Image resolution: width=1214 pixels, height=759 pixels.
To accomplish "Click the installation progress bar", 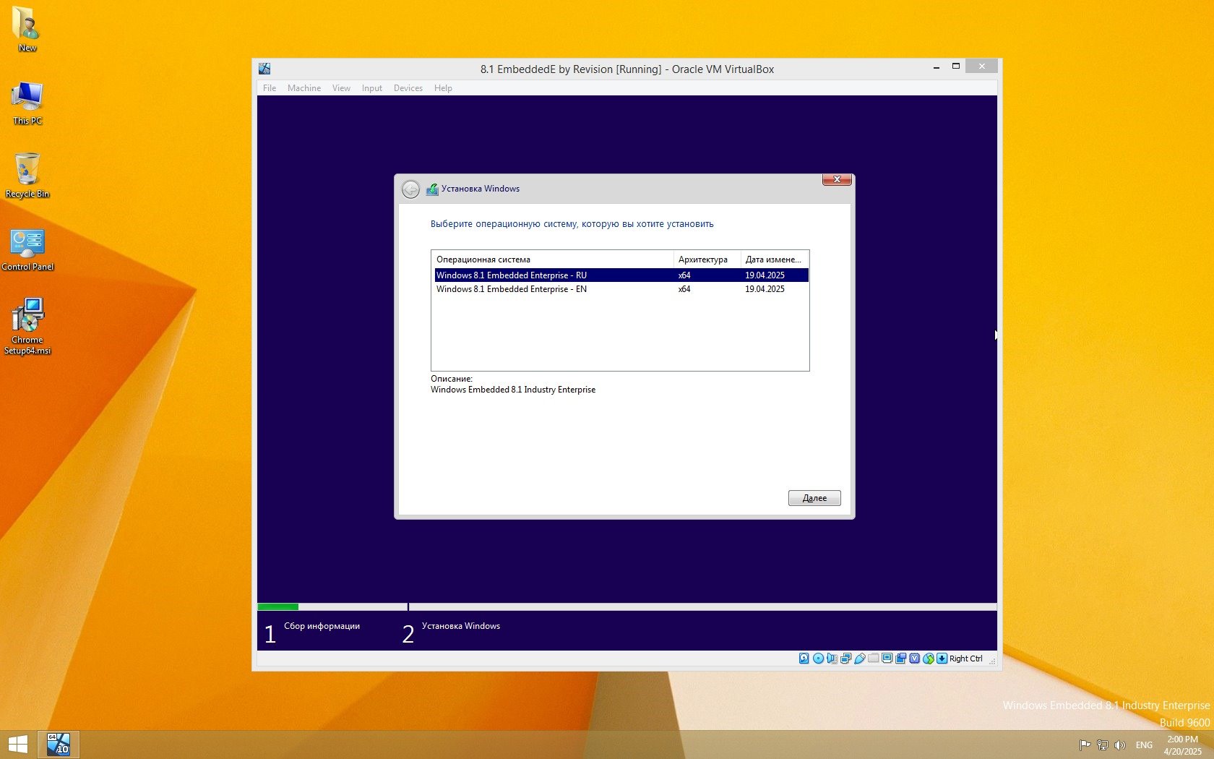I will click(627, 606).
